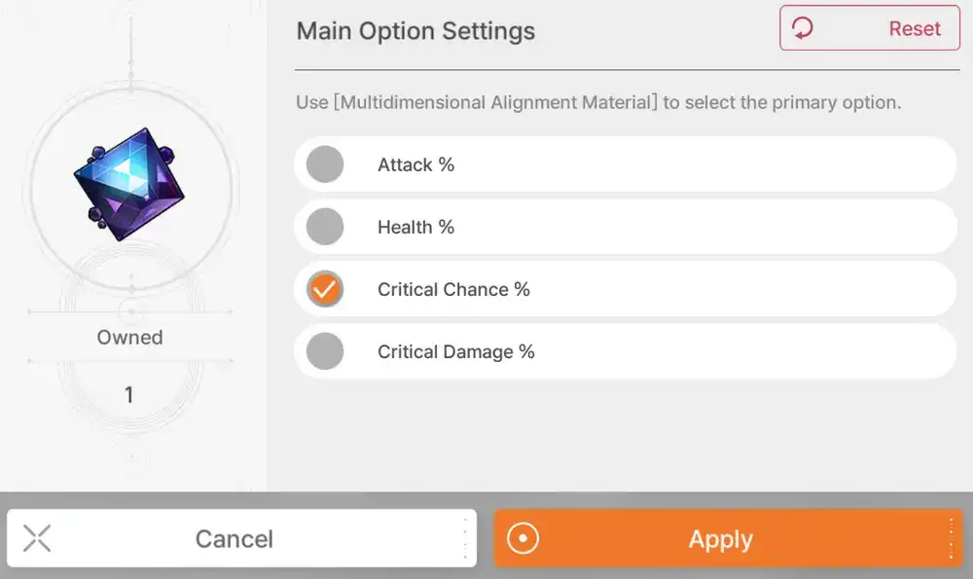Click the X icon on Cancel
This screenshot has width=973, height=579.
pyautogui.click(x=37, y=538)
